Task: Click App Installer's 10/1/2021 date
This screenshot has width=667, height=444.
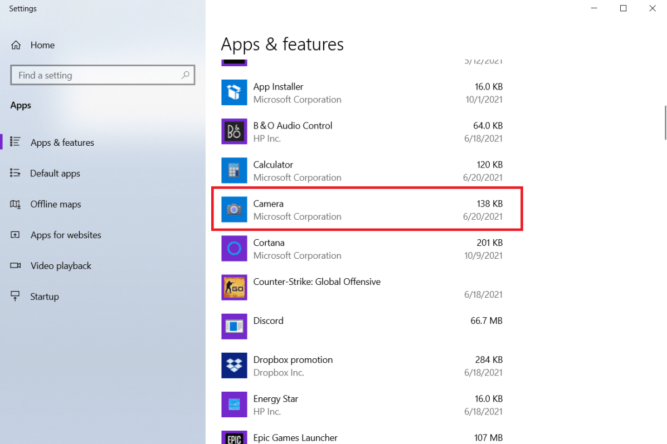Action: pos(484,100)
